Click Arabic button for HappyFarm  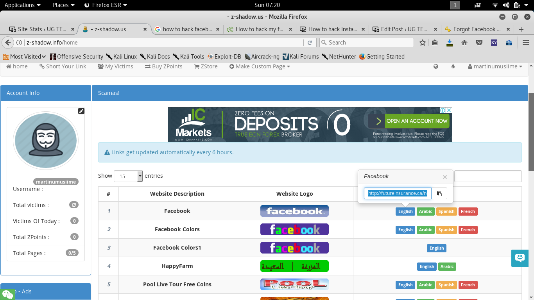pyautogui.click(x=447, y=266)
